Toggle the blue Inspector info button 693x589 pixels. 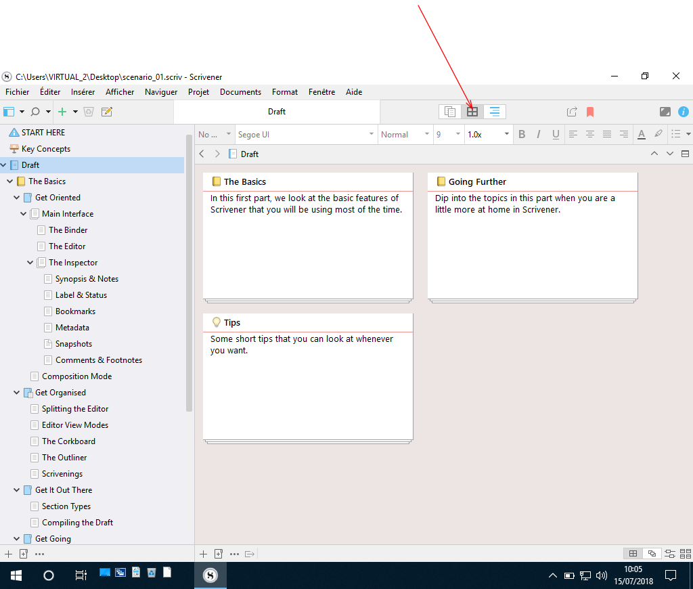pos(684,112)
